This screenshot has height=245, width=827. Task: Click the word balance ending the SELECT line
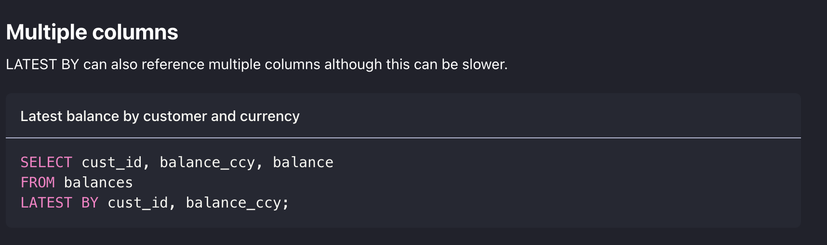303,162
